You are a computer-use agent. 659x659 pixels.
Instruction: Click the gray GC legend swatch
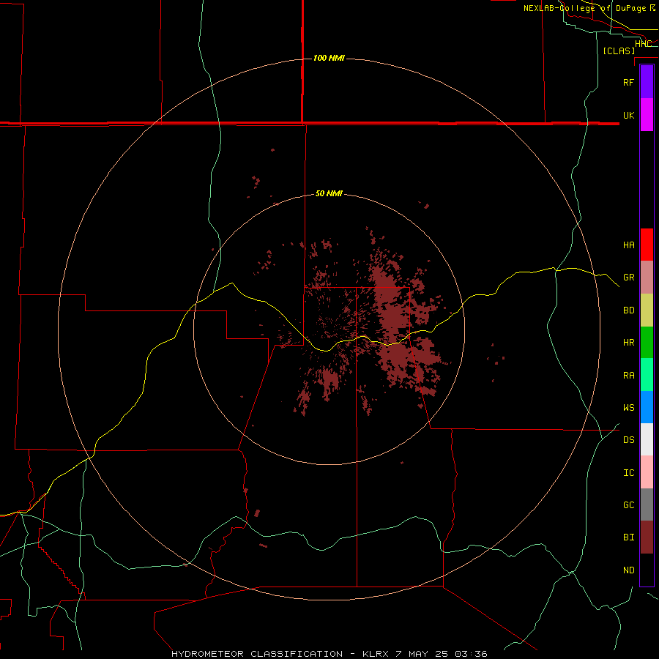(647, 505)
